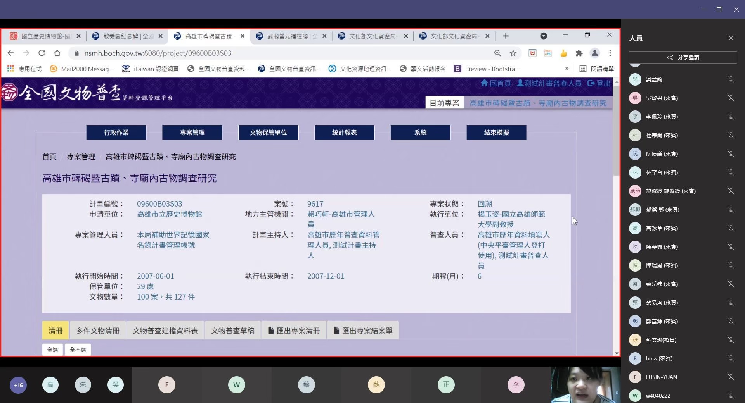Click the 匯出專案清冊 export button
Screen dimensions: 745x403
pos(294,331)
